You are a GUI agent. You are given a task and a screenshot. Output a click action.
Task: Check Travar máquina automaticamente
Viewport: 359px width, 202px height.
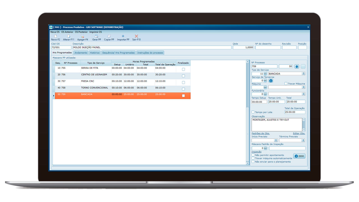[253, 158]
